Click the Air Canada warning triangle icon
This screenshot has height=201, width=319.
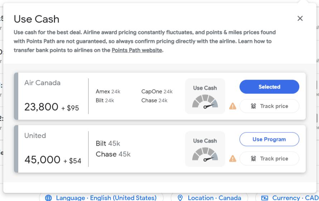point(233,106)
